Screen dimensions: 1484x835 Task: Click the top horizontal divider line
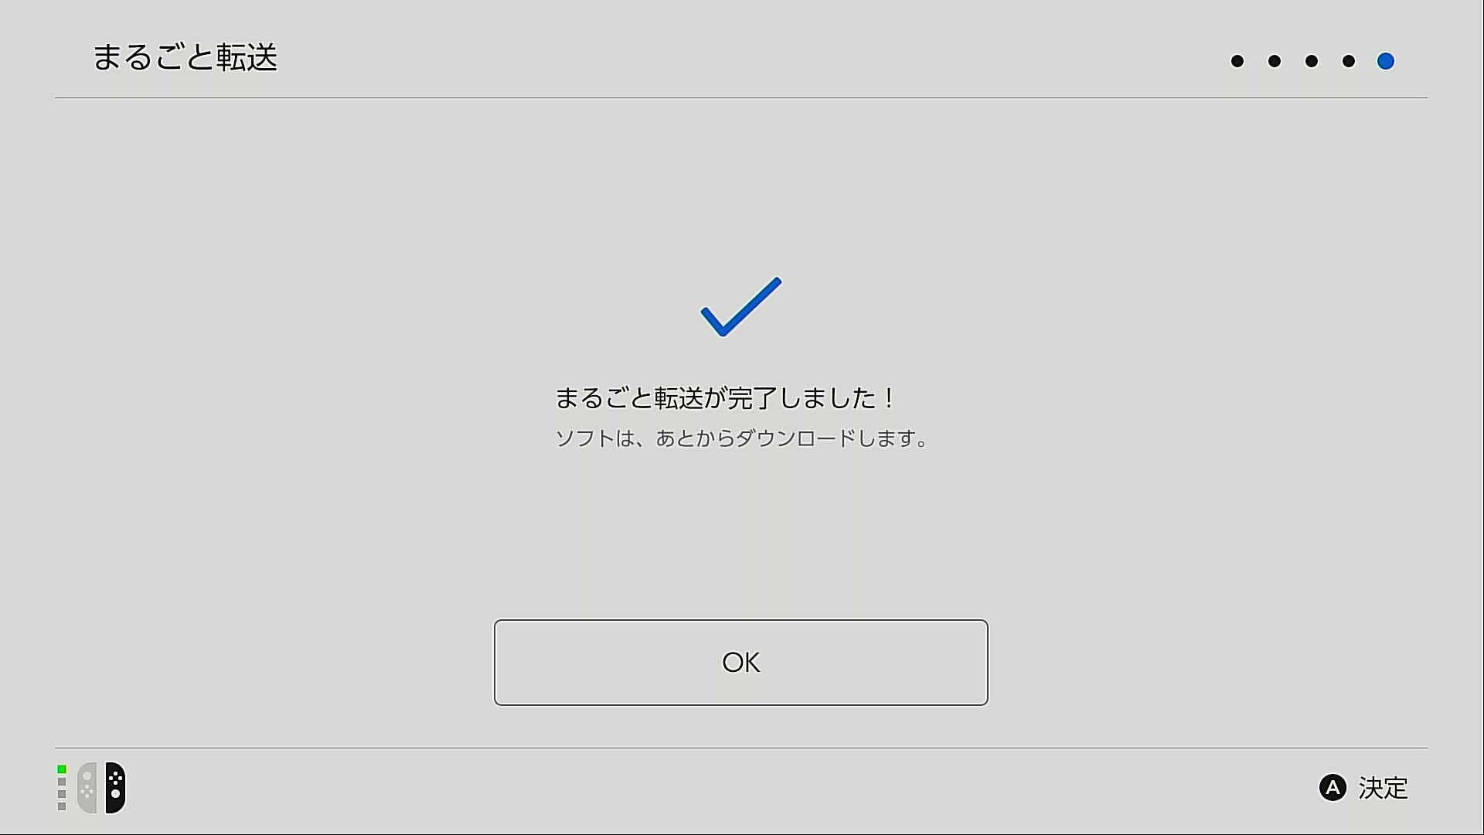(740, 97)
